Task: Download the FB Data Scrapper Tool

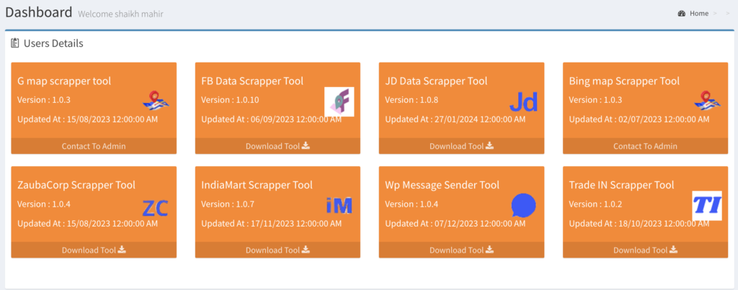Action: coord(277,145)
